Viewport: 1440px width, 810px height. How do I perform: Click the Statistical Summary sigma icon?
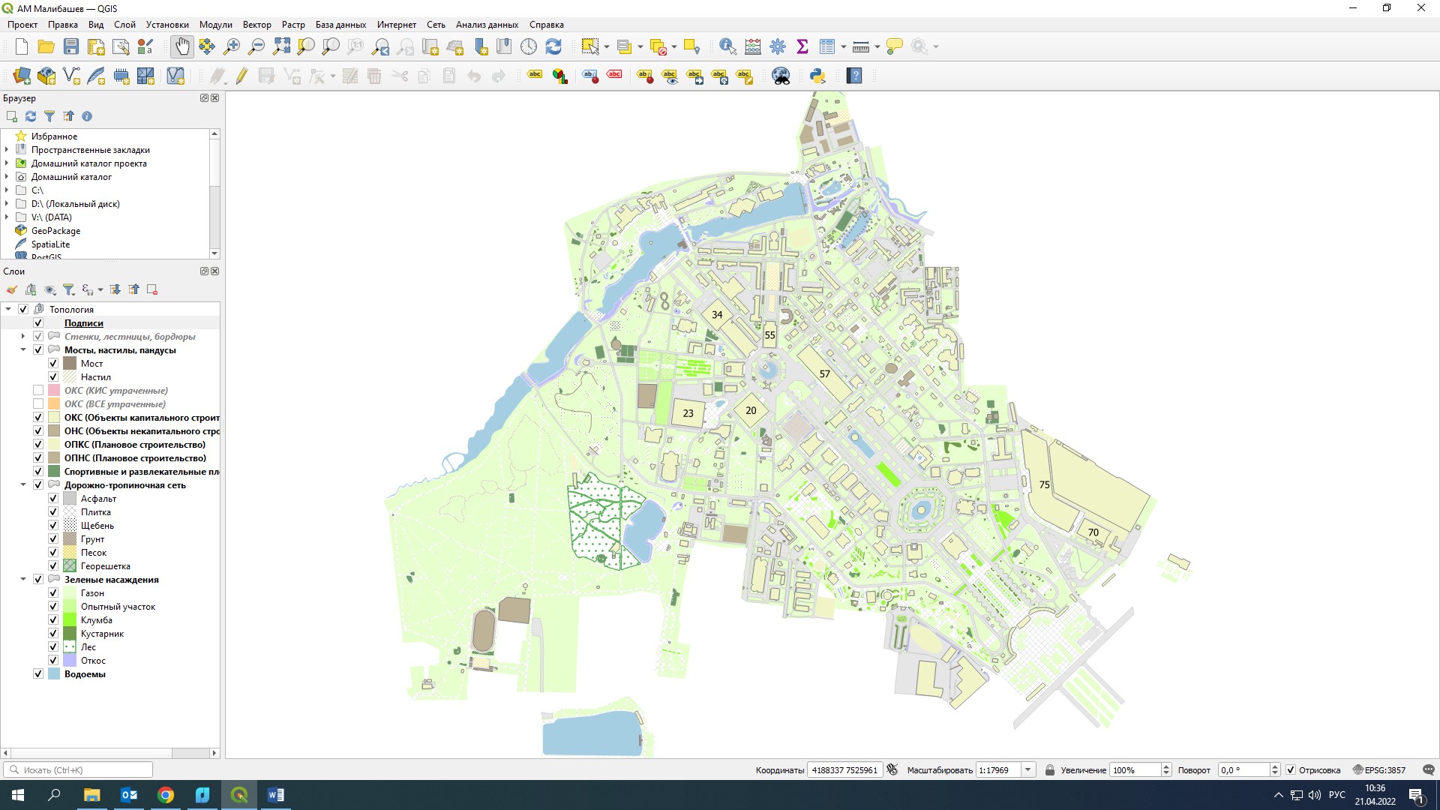802,46
